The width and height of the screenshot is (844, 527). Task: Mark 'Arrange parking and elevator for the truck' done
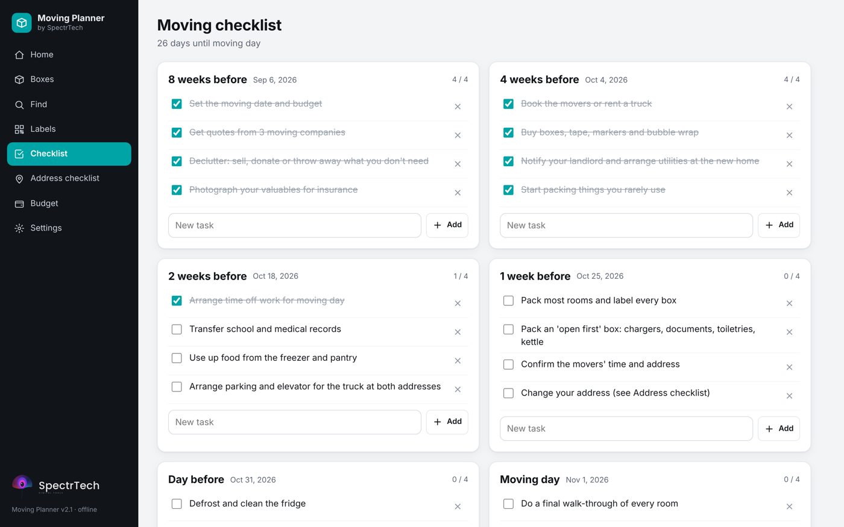click(x=177, y=387)
